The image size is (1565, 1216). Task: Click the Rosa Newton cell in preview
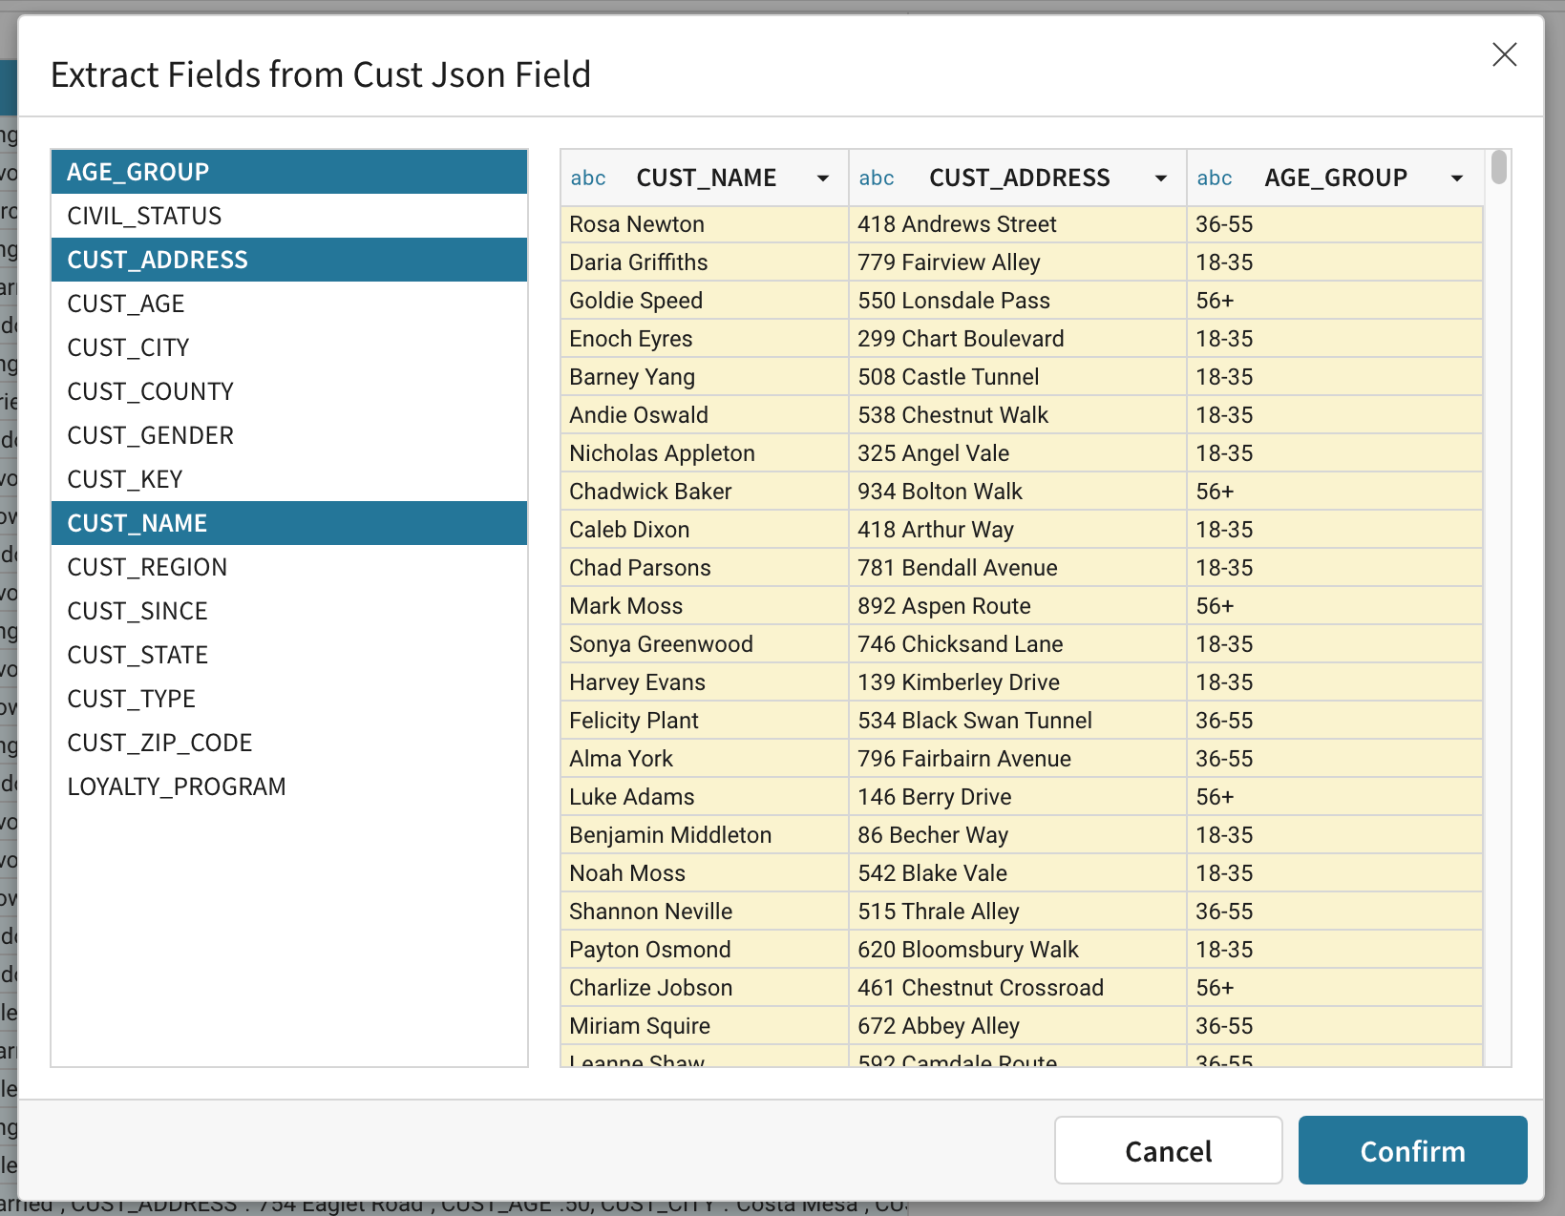click(x=705, y=224)
